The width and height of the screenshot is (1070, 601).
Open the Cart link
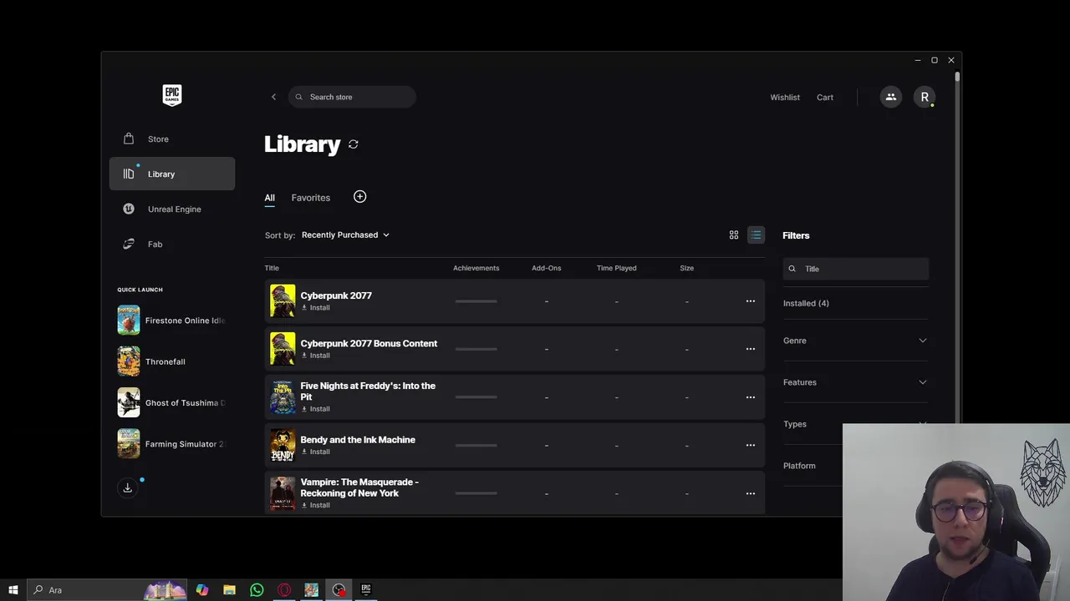pos(825,97)
